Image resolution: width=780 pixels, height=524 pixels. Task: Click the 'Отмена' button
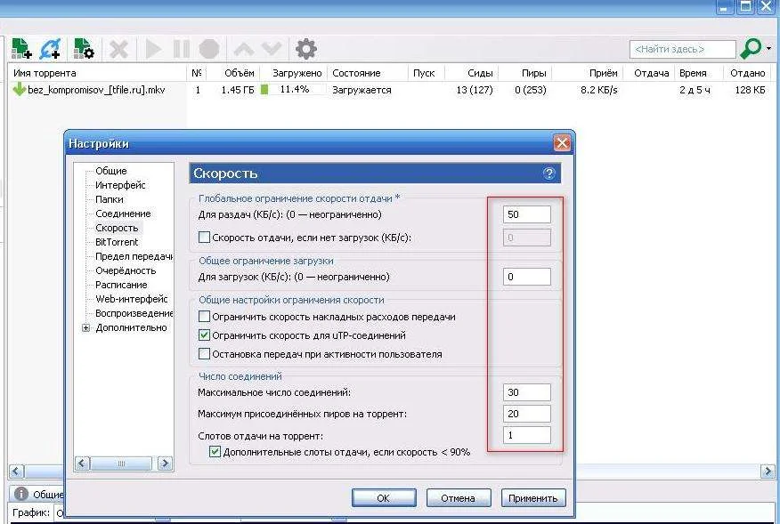[x=459, y=497]
